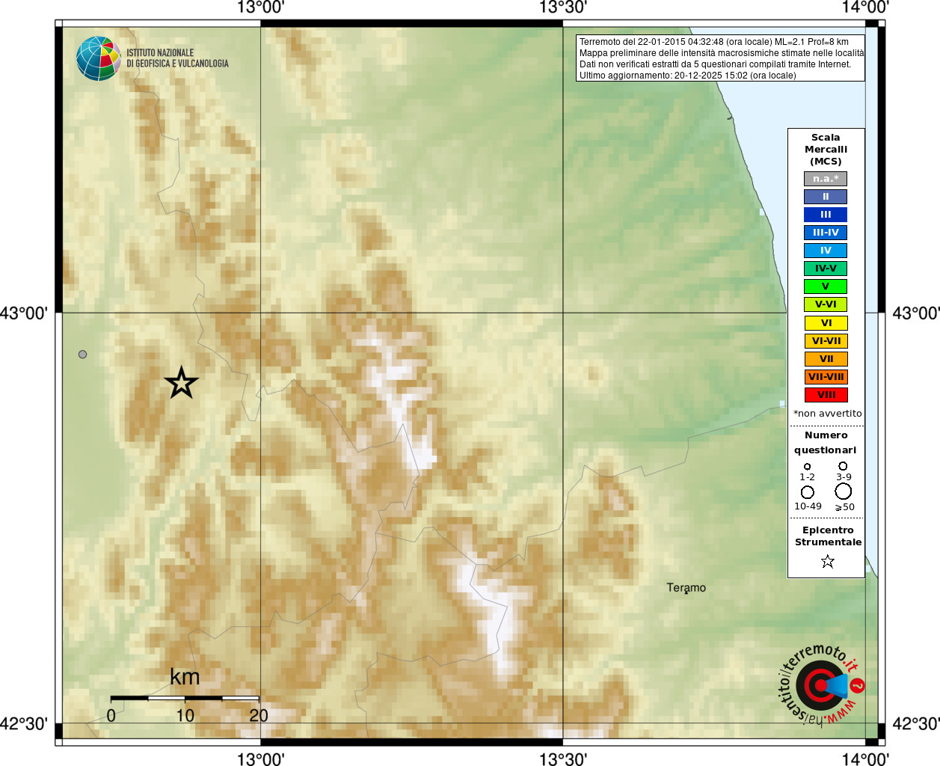
Task: Click the top 14°00' longitude label
Action: [865, 7]
